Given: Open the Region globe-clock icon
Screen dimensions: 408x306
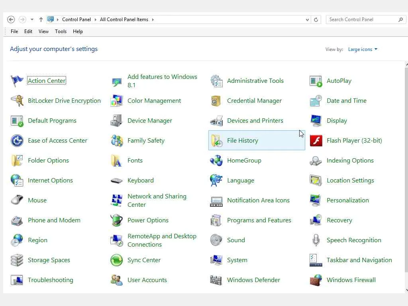Looking at the screenshot, I should (17, 240).
